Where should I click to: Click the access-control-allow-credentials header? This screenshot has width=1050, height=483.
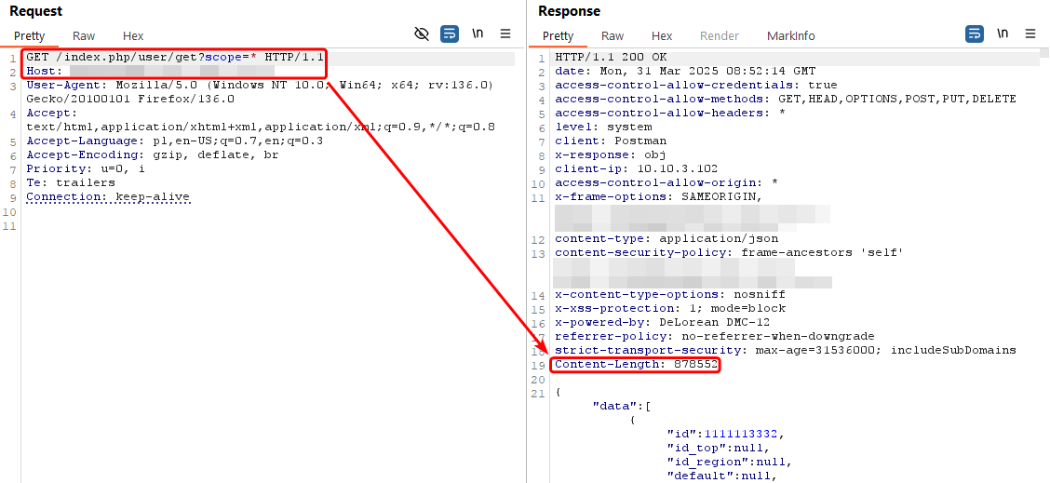[x=695, y=85]
